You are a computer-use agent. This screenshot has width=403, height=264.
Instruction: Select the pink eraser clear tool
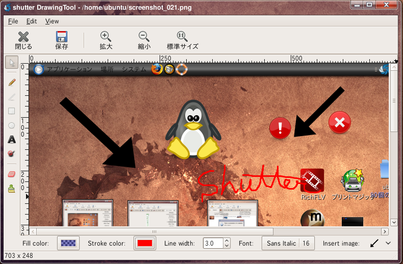pos(12,174)
